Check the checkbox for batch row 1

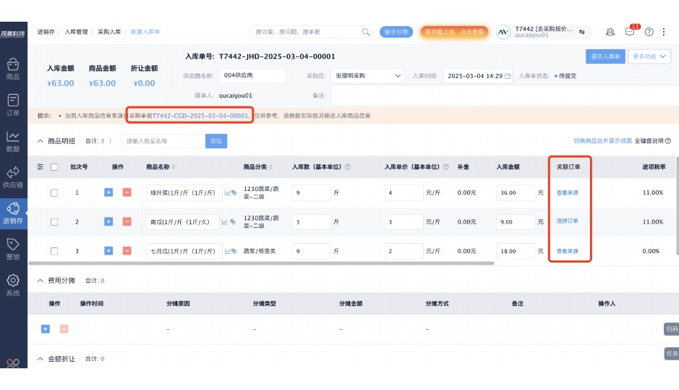coord(54,192)
